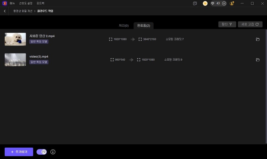Open output folder for video(3).mp4
This screenshot has height=159, width=267.
click(x=258, y=60)
